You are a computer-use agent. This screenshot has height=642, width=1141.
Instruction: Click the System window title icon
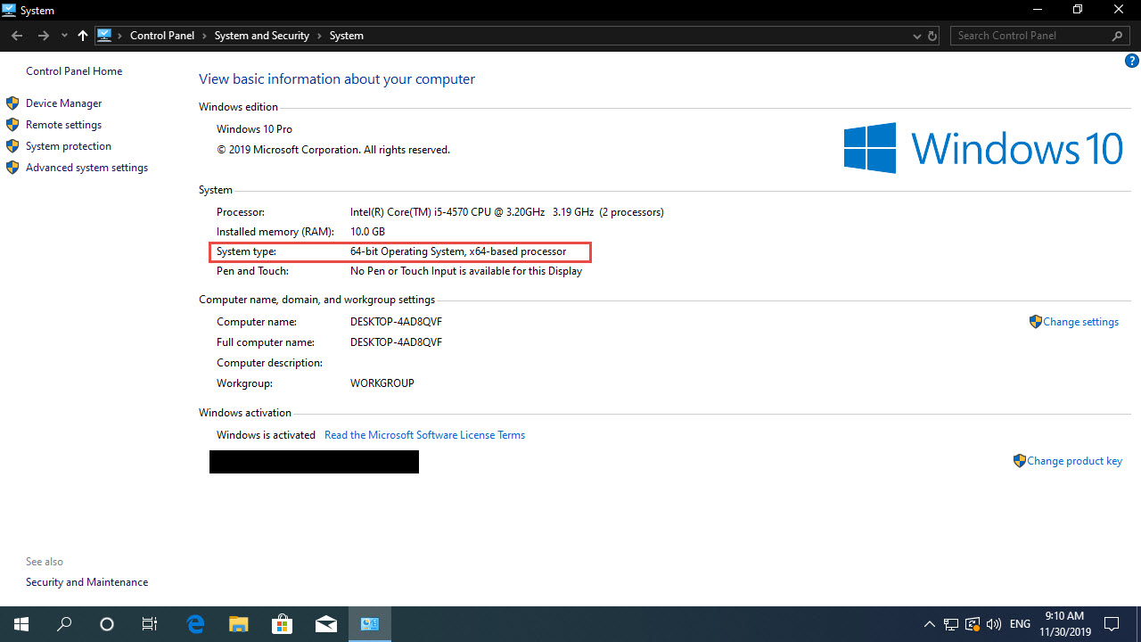10,10
